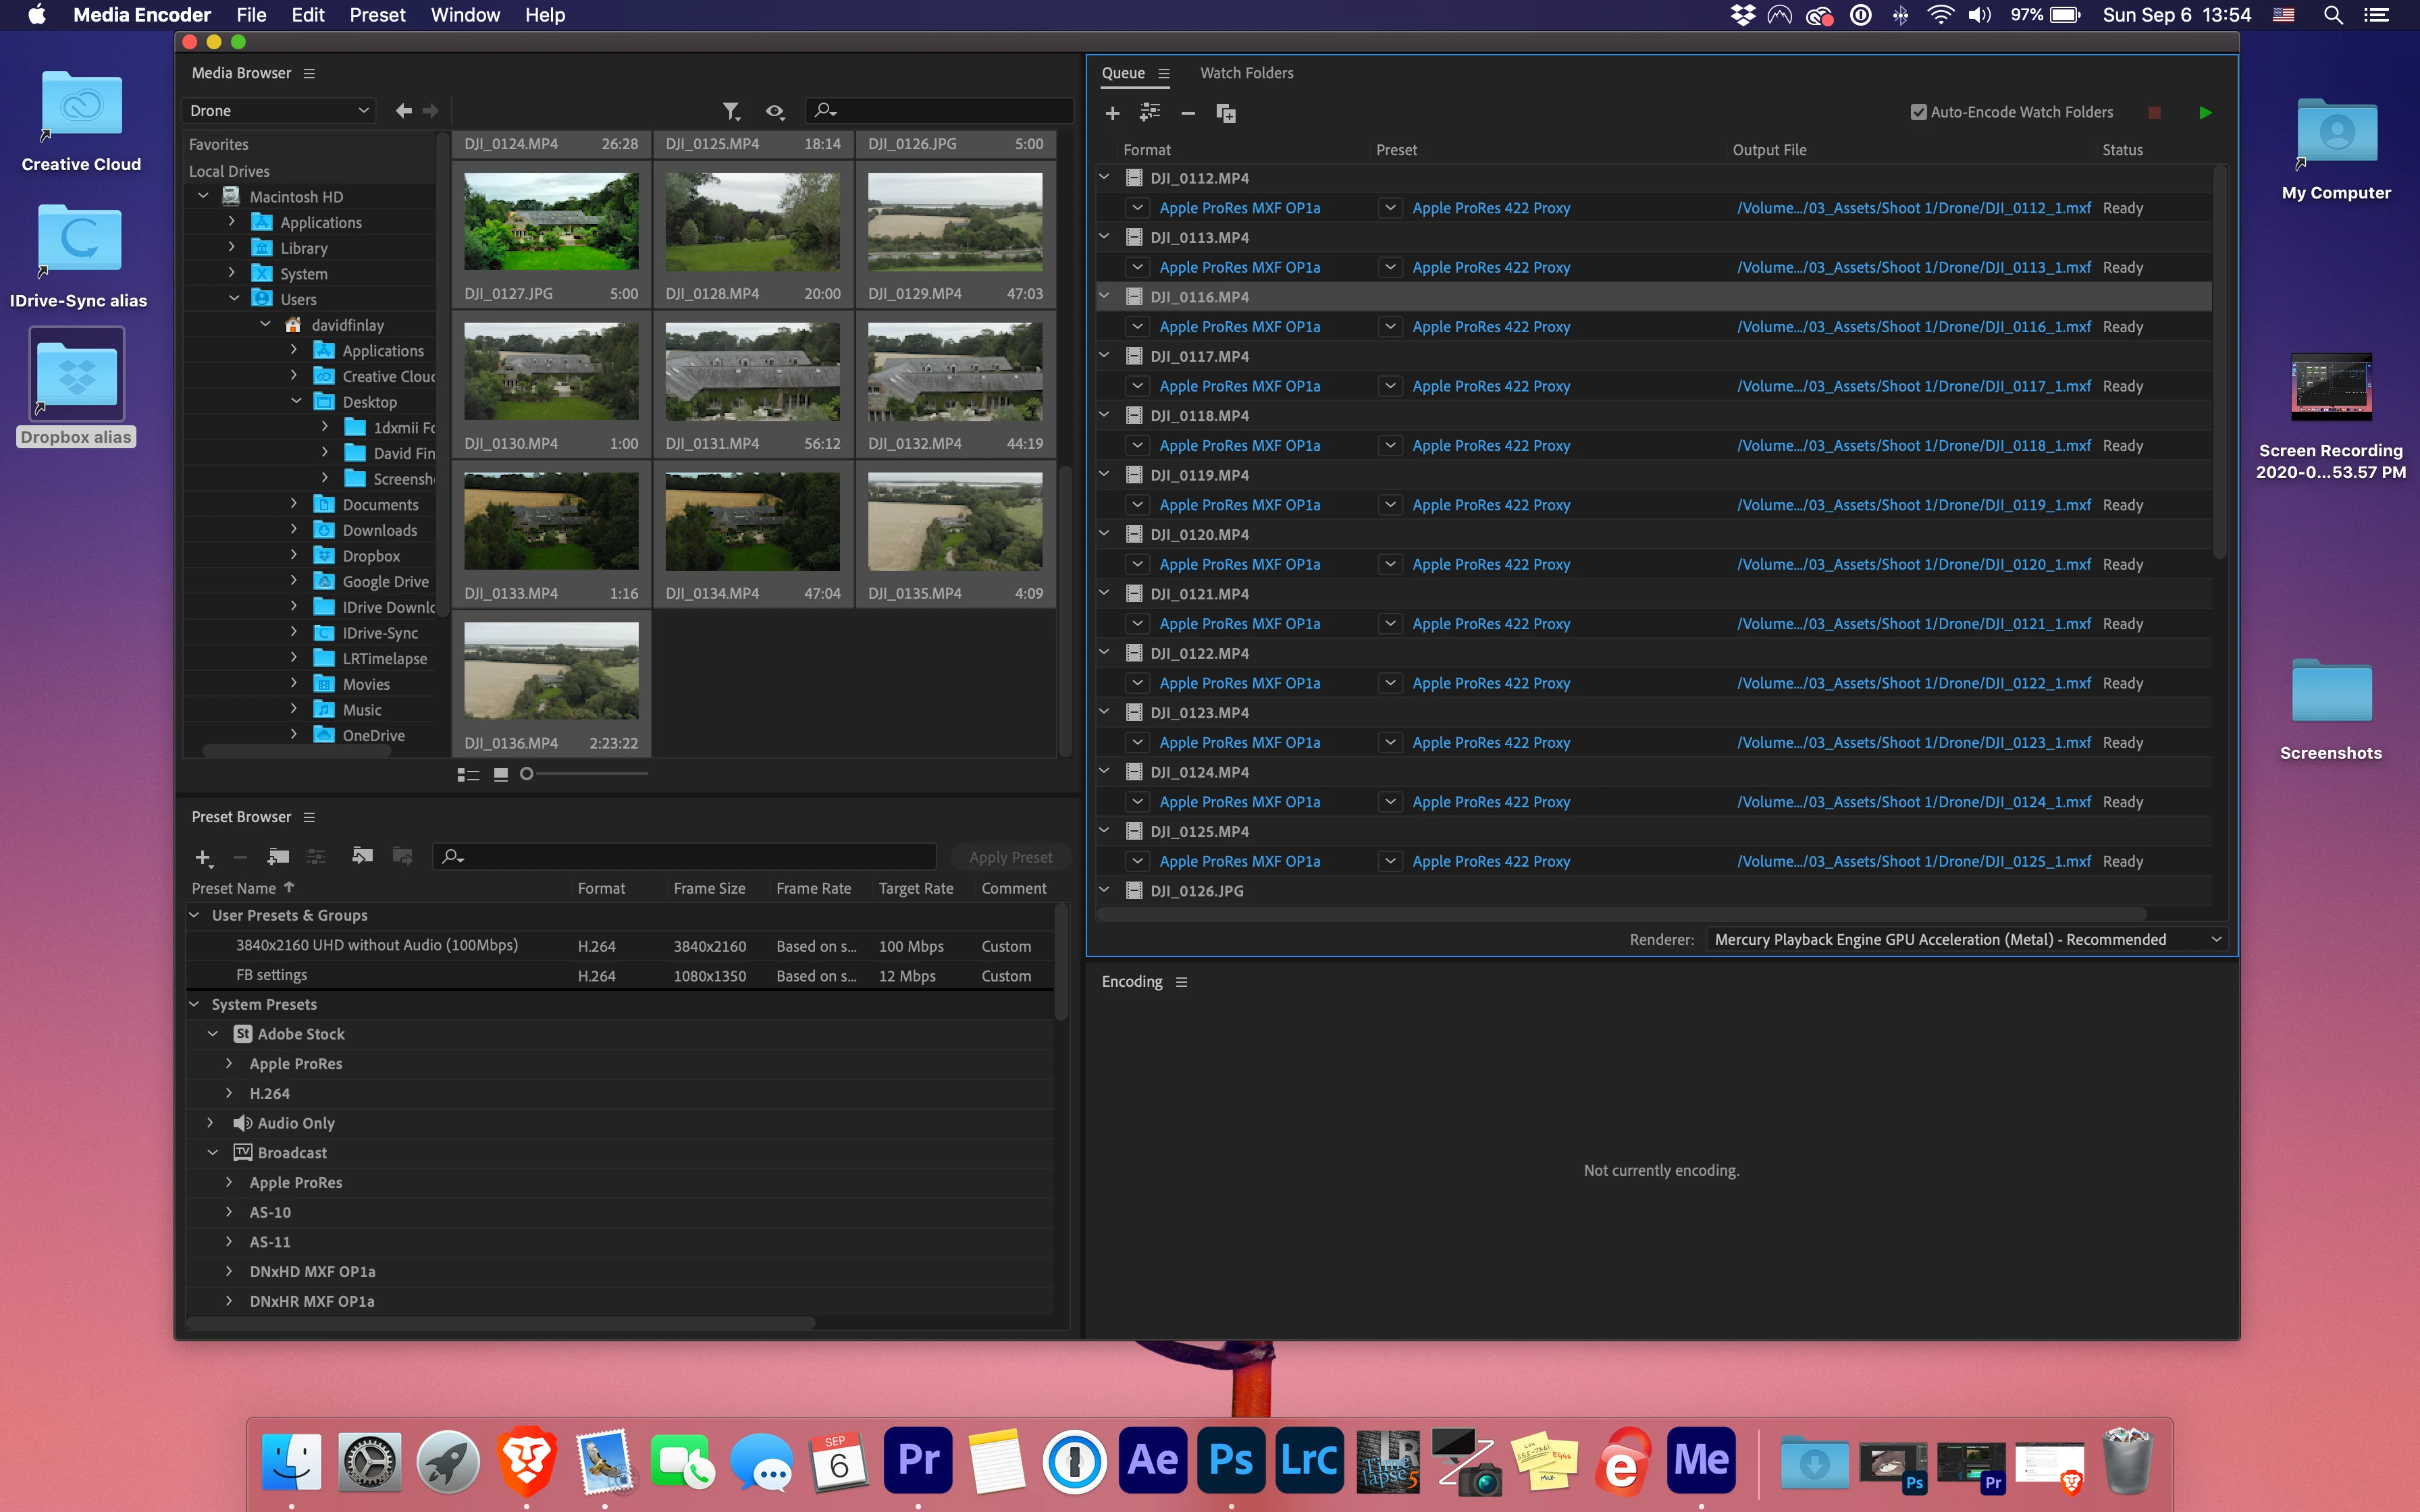The image size is (2420, 1512).
Task: Switch Media Browser to list view icon
Action: click(x=468, y=775)
